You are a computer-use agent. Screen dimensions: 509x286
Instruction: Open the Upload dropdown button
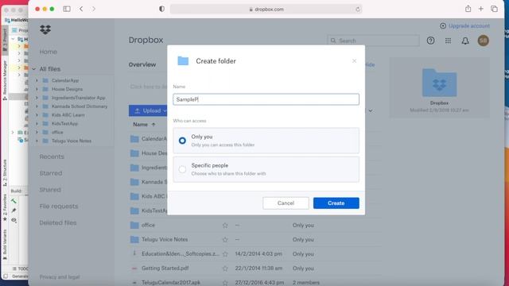[148, 110]
